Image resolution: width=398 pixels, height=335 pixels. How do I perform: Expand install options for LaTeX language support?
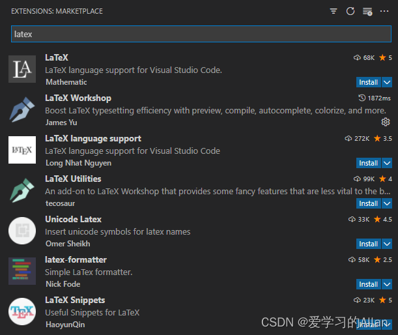coord(387,163)
